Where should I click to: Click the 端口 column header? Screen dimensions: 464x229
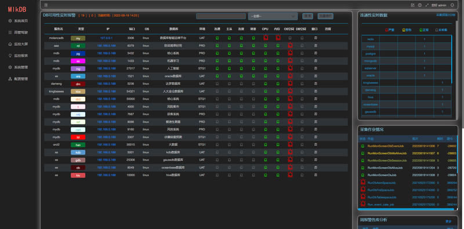132,29
